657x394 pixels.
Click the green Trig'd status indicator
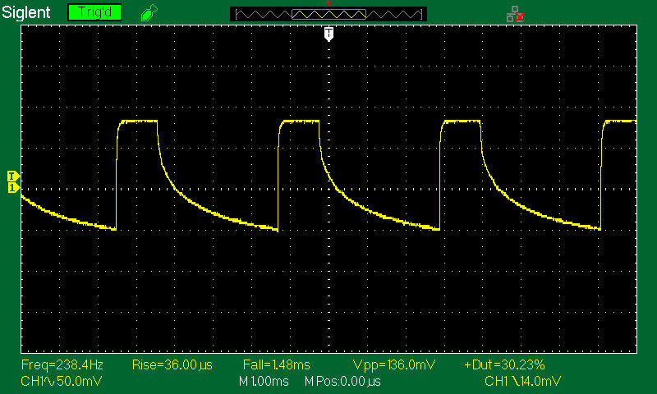[94, 13]
